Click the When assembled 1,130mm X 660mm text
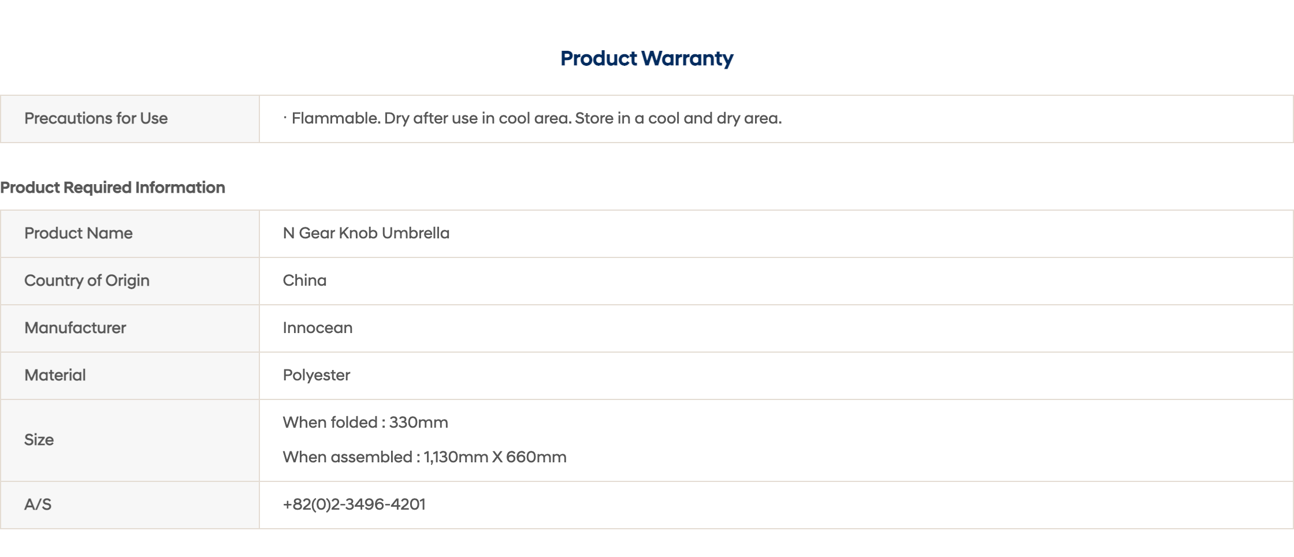 425,457
